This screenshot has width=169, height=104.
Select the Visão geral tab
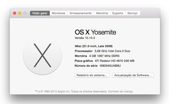40,13
